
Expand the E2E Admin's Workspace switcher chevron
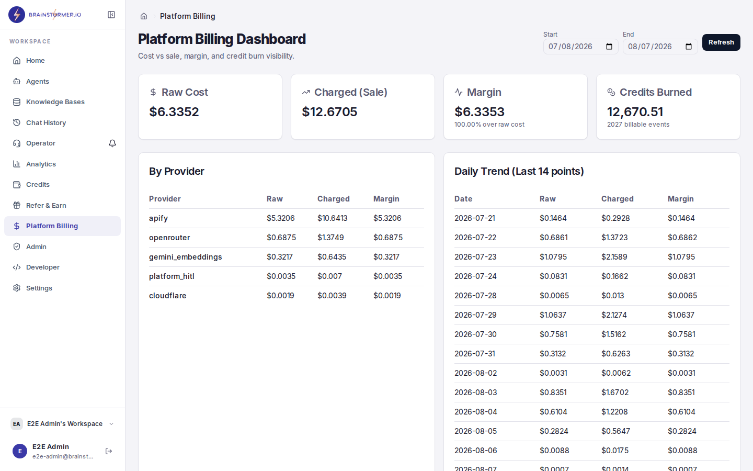(111, 424)
